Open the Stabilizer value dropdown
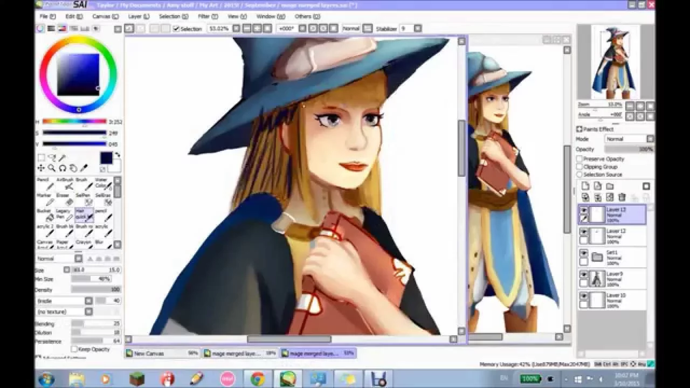The width and height of the screenshot is (690, 388). 418,29
